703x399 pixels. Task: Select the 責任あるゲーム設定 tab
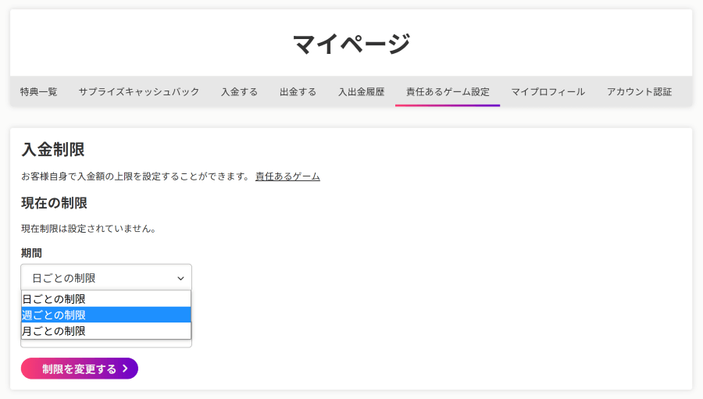point(448,92)
